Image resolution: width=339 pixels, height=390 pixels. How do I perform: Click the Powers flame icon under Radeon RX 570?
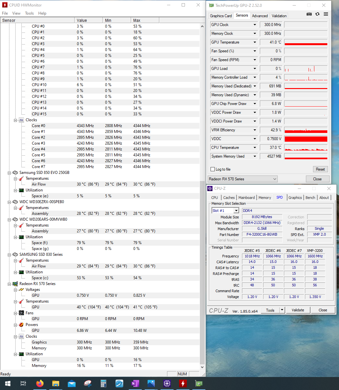click(21, 325)
